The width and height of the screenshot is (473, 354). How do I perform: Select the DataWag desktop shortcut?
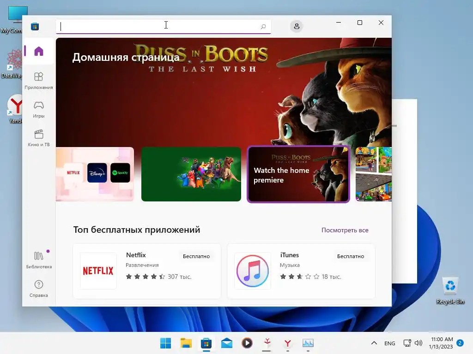[x=12, y=64]
